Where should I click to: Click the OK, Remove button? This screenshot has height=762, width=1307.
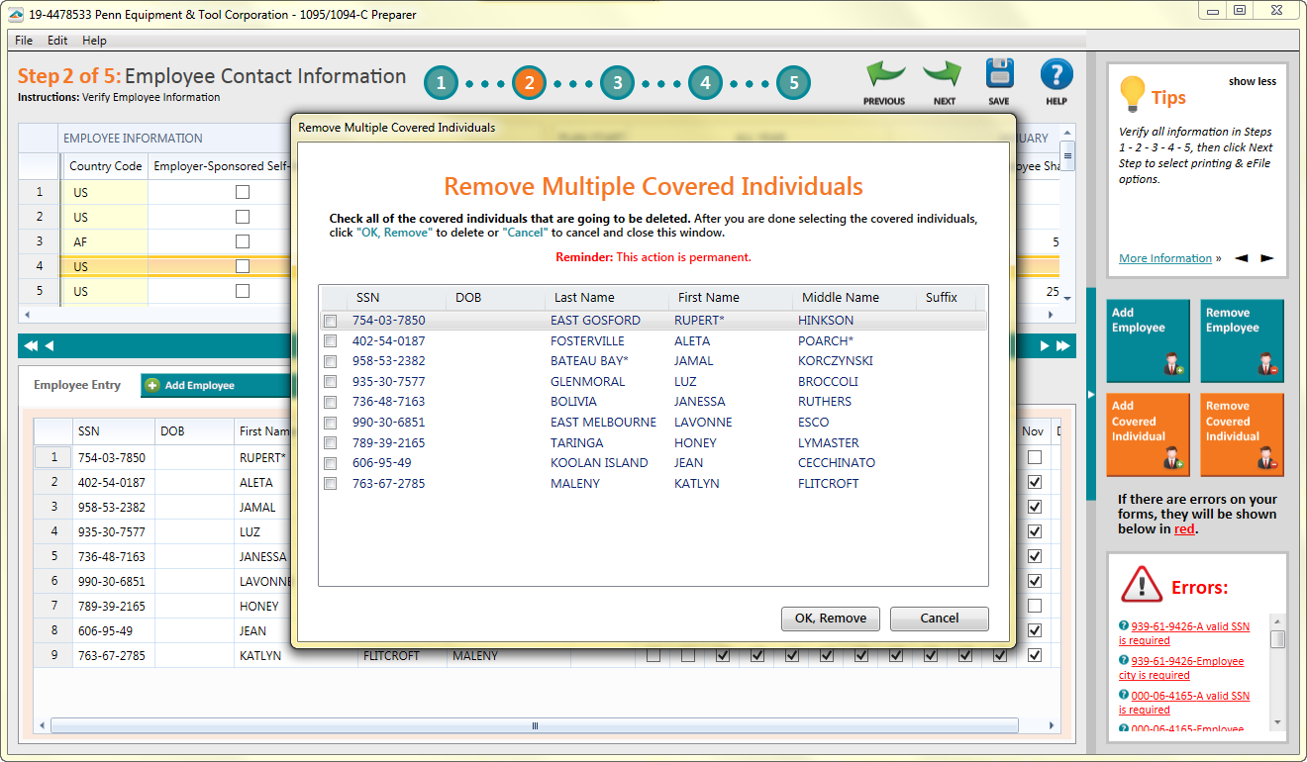point(830,619)
